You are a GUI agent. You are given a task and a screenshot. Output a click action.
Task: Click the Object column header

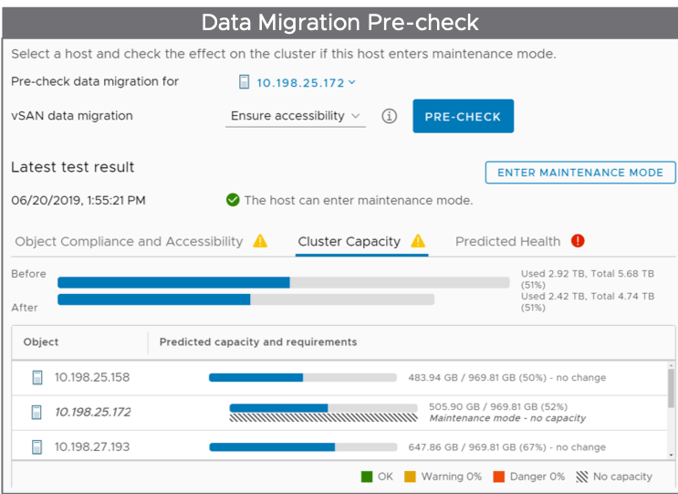point(41,342)
